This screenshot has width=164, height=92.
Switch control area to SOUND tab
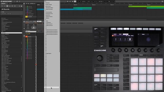(x=35, y=21)
